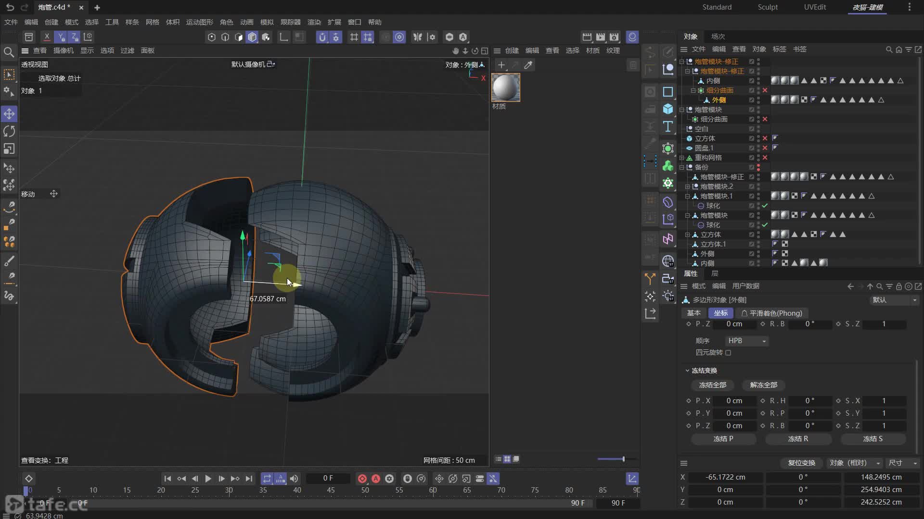Screen dimensions: 924x519
Task: Open the 对象 (相对) dropdown
Action: tap(855, 463)
